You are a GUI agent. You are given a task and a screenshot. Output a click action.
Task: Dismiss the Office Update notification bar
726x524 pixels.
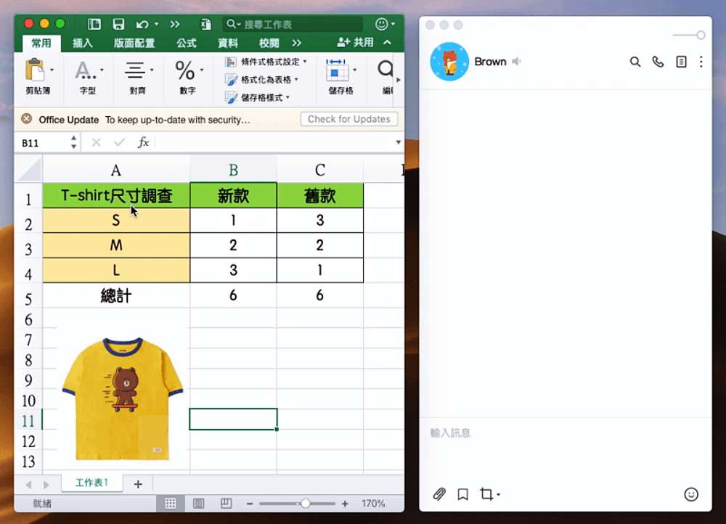tap(27, 119)
